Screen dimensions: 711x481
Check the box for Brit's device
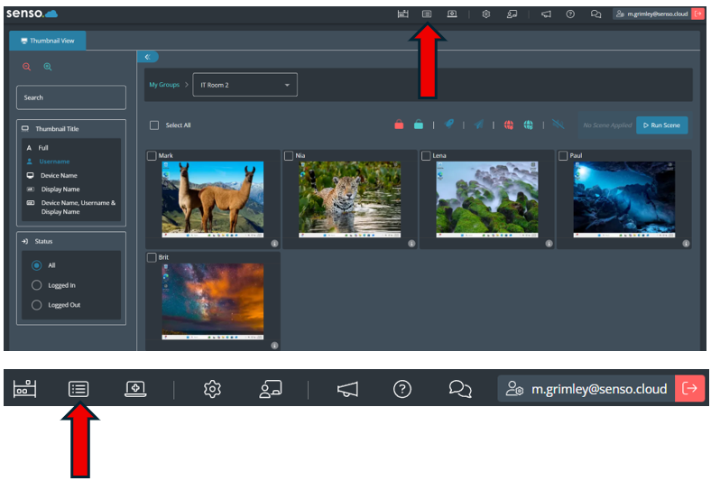tap(152, 257)
